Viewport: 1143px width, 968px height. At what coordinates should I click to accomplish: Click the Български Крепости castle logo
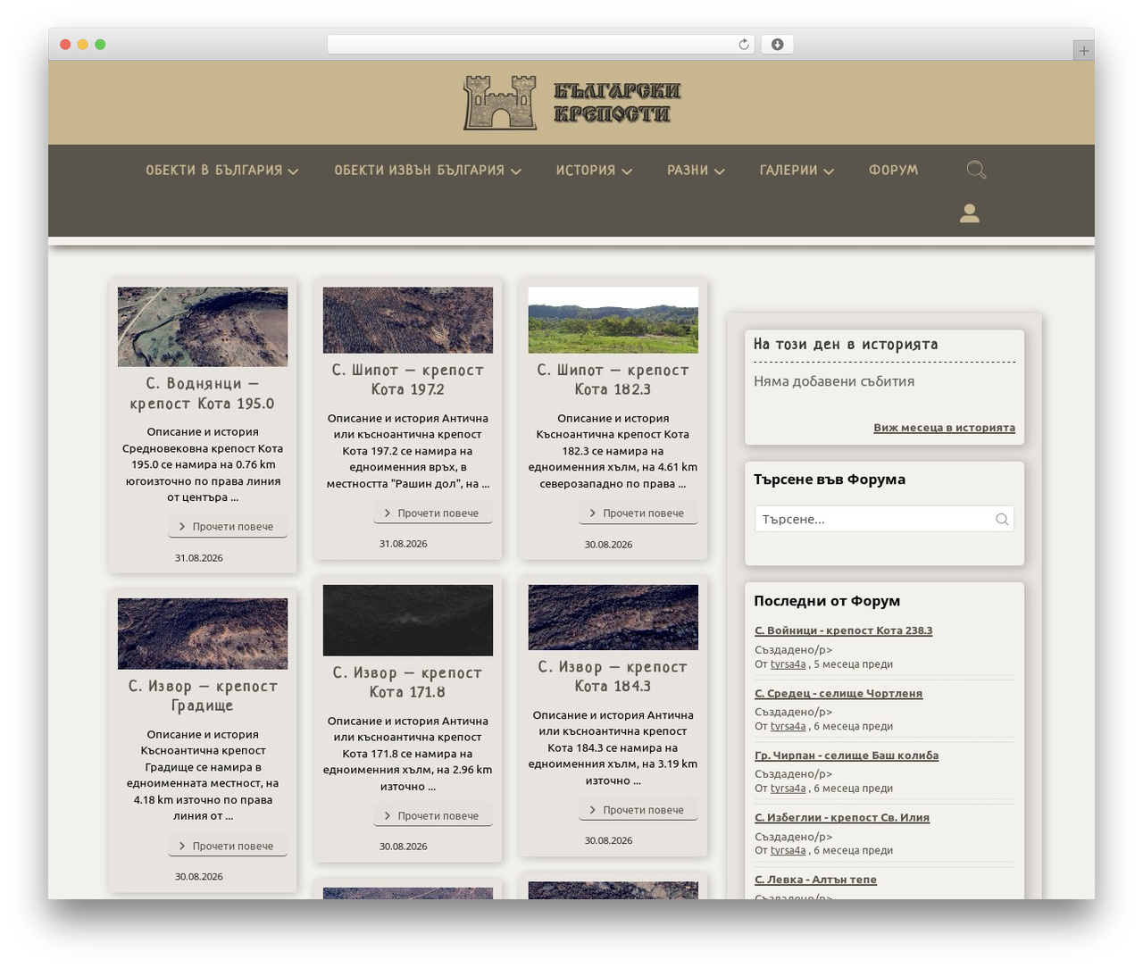571,103
